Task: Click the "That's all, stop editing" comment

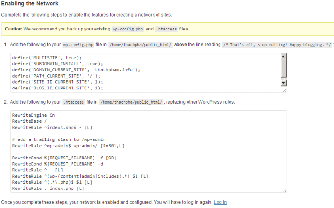Action: tap(277, 45)
